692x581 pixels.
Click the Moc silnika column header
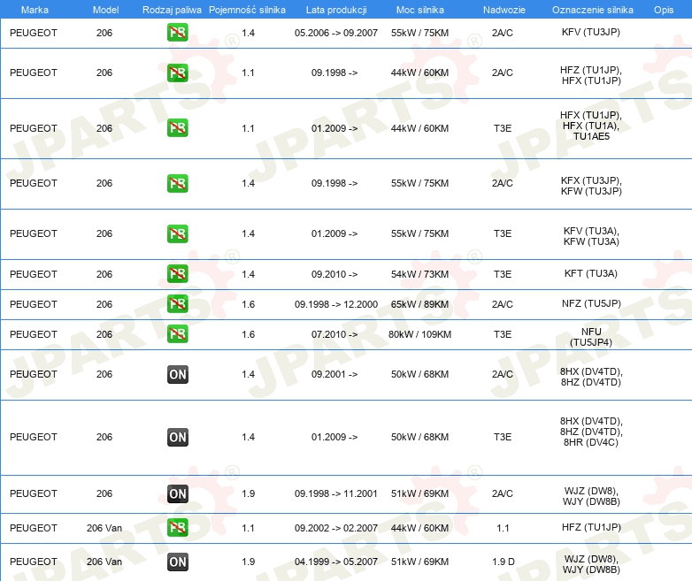pyautogui.click(x=420, y=10)
